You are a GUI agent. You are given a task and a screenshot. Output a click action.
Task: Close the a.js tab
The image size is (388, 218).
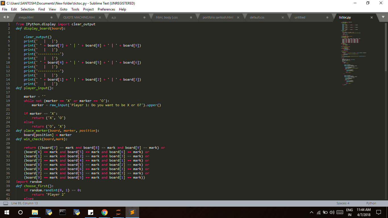point(145,17)
